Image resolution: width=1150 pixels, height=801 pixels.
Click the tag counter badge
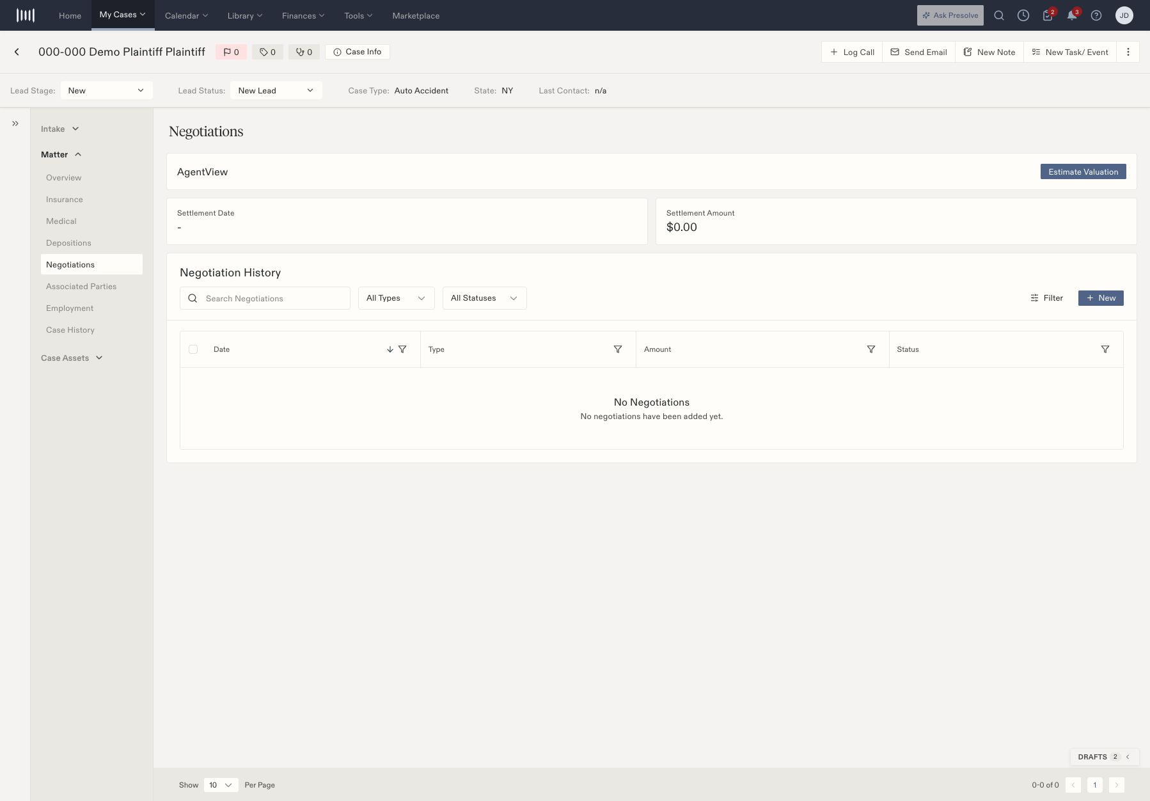pos(267,52)
